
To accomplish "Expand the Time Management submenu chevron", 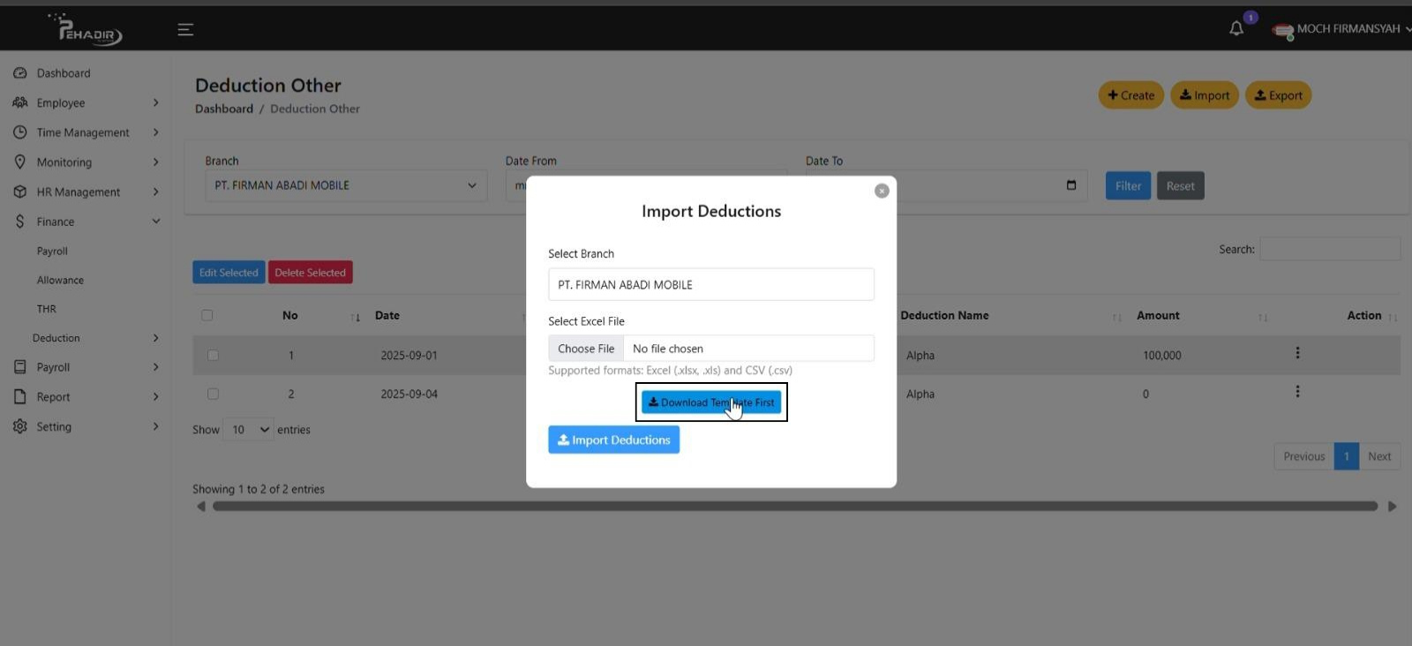I will coord(156,132).
